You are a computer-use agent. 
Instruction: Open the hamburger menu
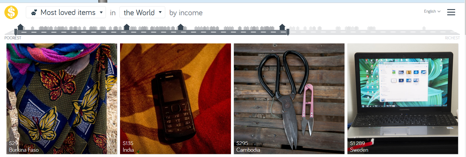click(x=451, y=12)
